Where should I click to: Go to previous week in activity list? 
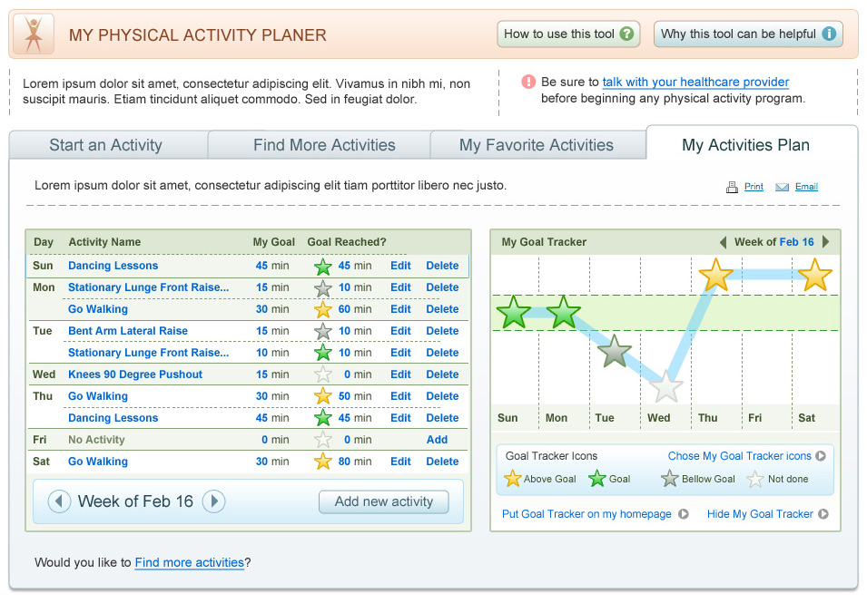click(x=59, y=501)
